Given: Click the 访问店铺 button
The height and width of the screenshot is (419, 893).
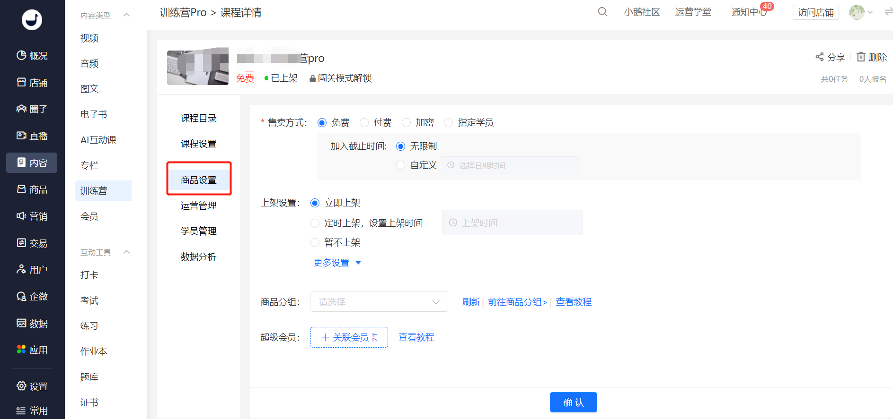Looking at the screenshot, I should [816, 12].
